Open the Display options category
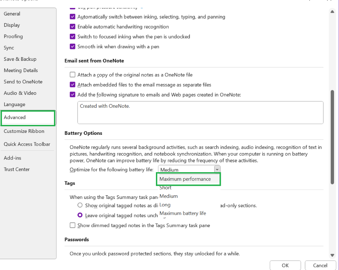Screen dimensions: 339x270 [12, 25]
